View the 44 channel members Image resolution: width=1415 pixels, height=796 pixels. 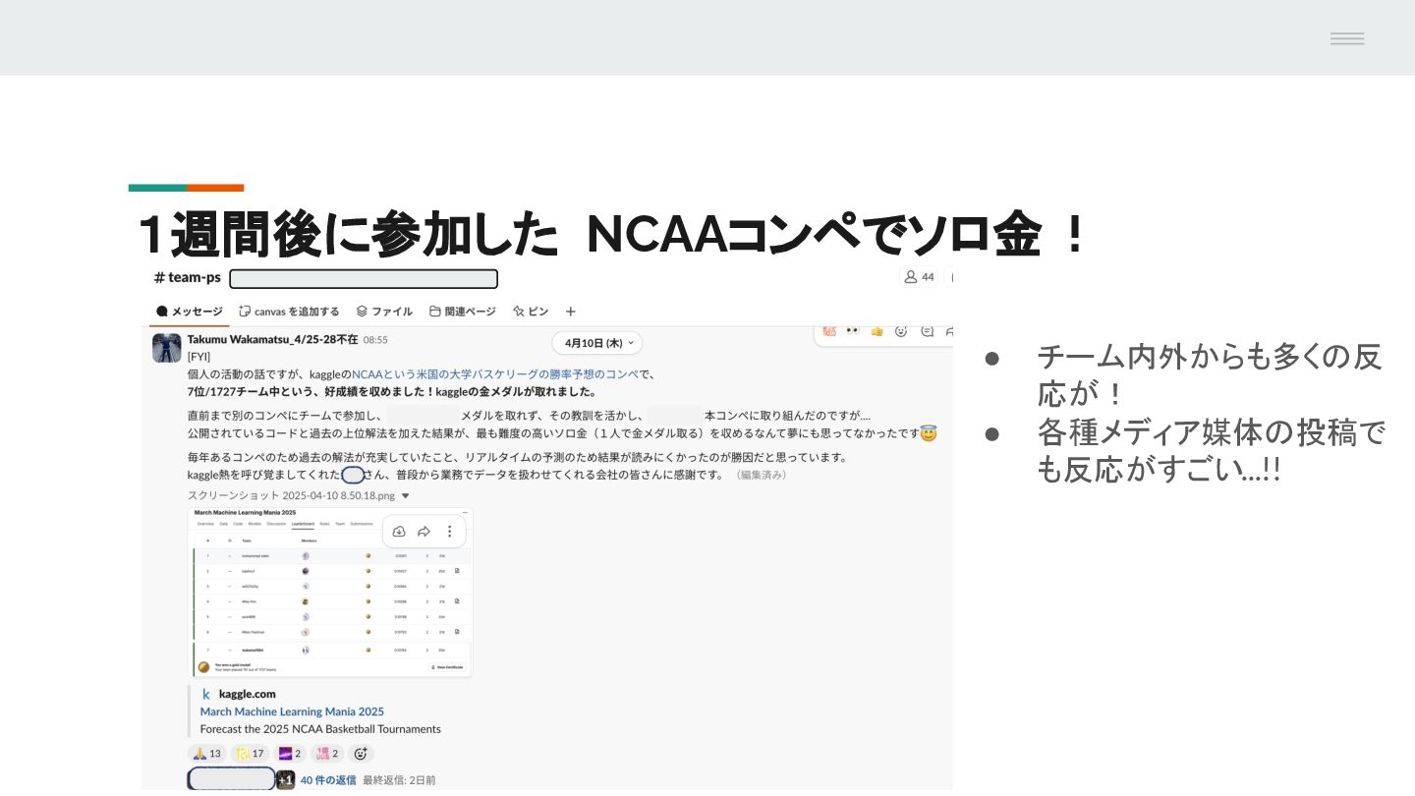919,277
